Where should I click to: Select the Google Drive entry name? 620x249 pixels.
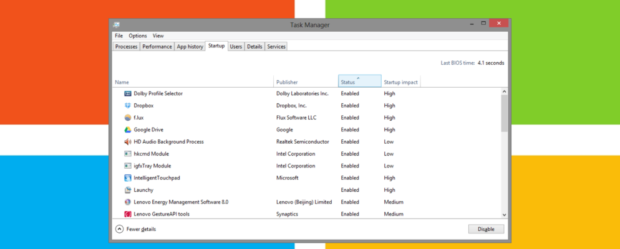pos(148,129)
